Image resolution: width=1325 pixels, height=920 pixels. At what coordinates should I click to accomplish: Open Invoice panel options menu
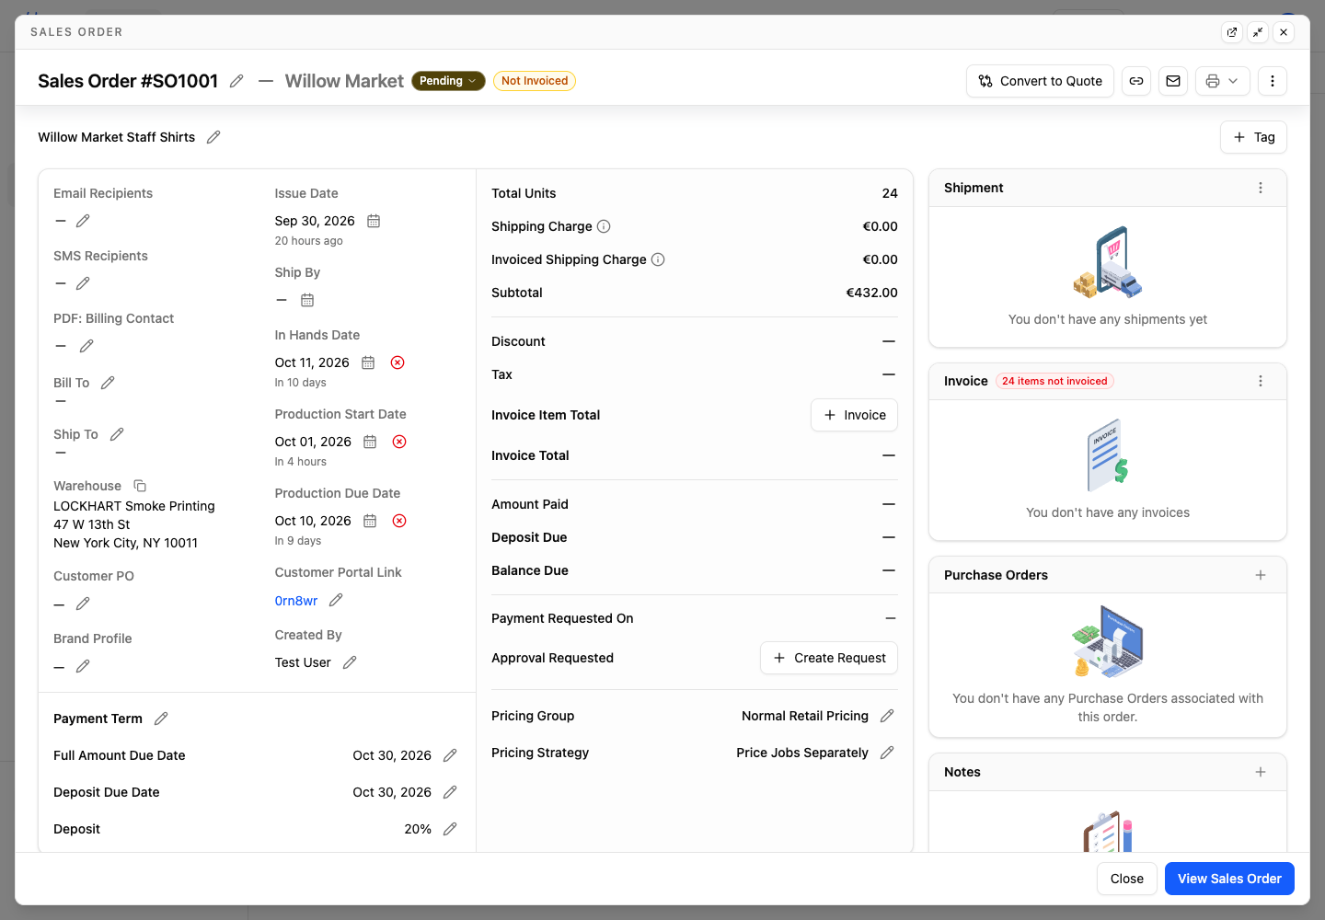1261,381
